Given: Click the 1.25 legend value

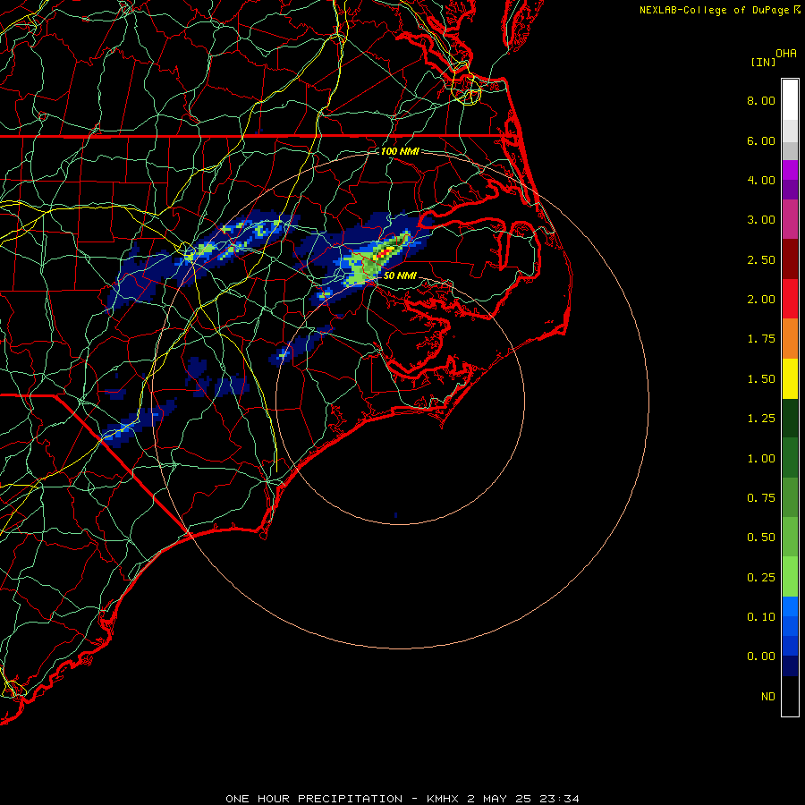Looking at the screenshot, I should (x=761, y=419).
